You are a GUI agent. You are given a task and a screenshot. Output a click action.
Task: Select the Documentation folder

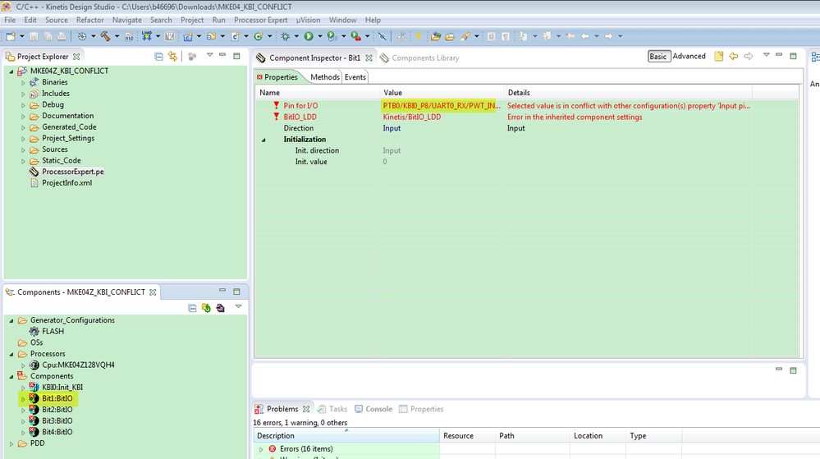(x=67, y=116)
